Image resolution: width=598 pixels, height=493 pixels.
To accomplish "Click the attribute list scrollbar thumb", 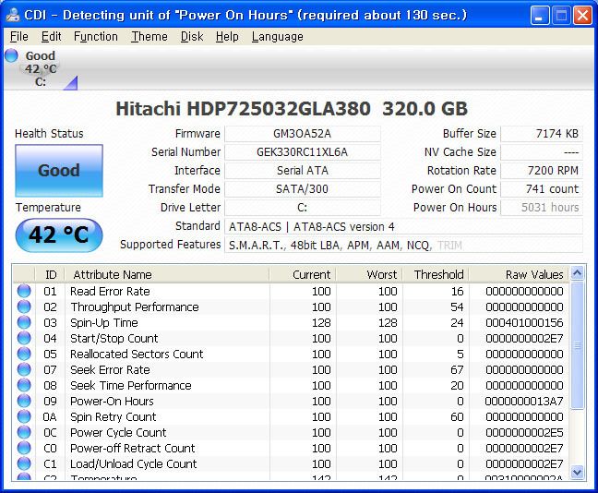I will 578,345.
